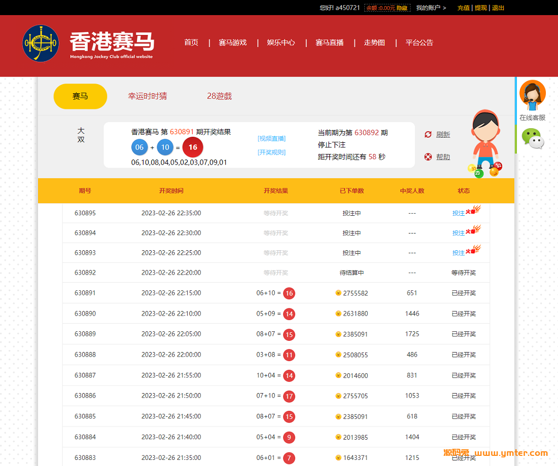The height and width of the screenshot is (466, 558).
Task: Click red 9 badge in row 630884
Action: point(289,437)
